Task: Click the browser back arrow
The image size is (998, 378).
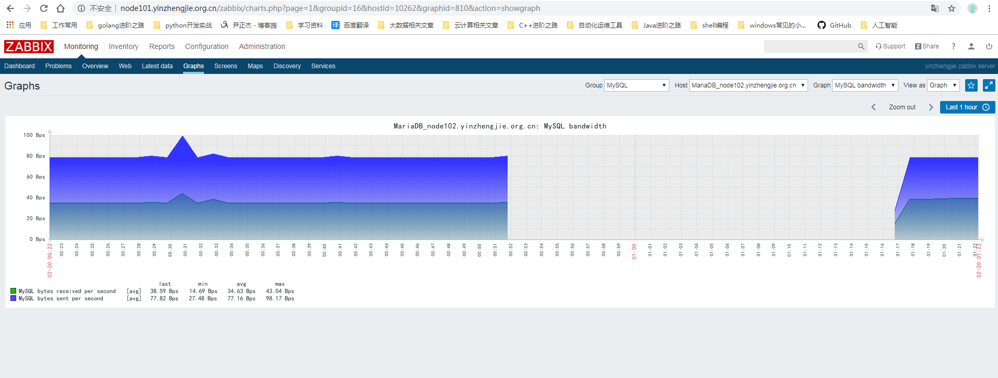Action: click(10, 8)
